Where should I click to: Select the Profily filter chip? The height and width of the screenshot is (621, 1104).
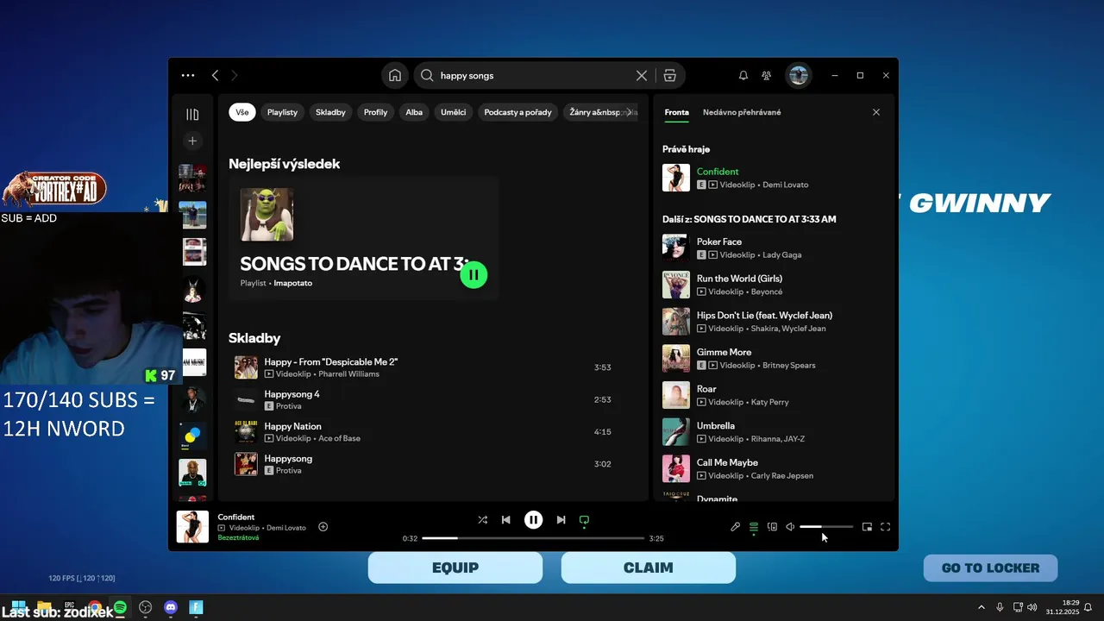click(x=376, y=112)
